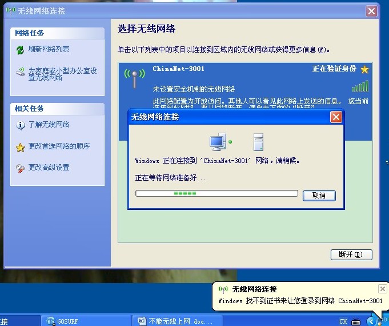Click the wireless icon in main title bar
Viewport: 389px width, 326px height.
[x=11, y=11]
